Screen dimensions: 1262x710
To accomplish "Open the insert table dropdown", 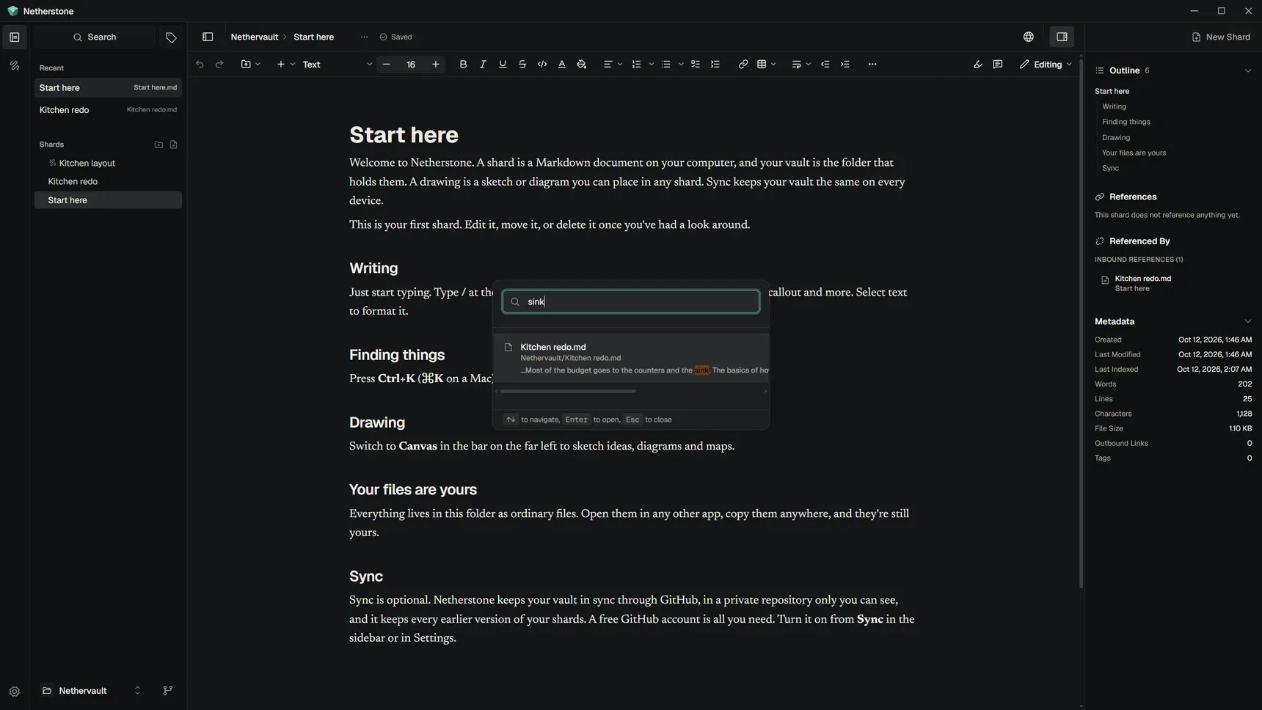I will [766, 65].
